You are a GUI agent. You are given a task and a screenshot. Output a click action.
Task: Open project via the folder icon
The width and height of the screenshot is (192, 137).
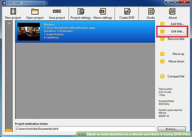(x=35, y=12)
